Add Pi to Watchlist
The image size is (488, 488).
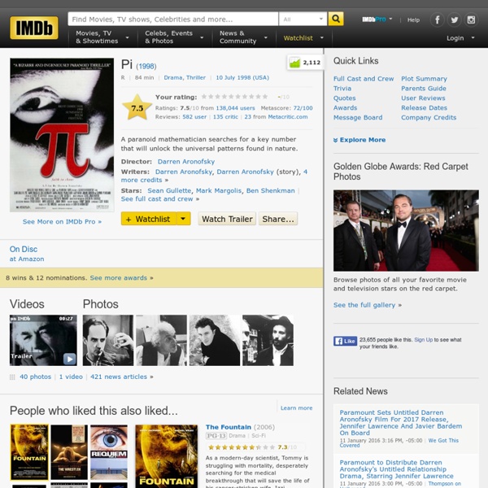149,219
